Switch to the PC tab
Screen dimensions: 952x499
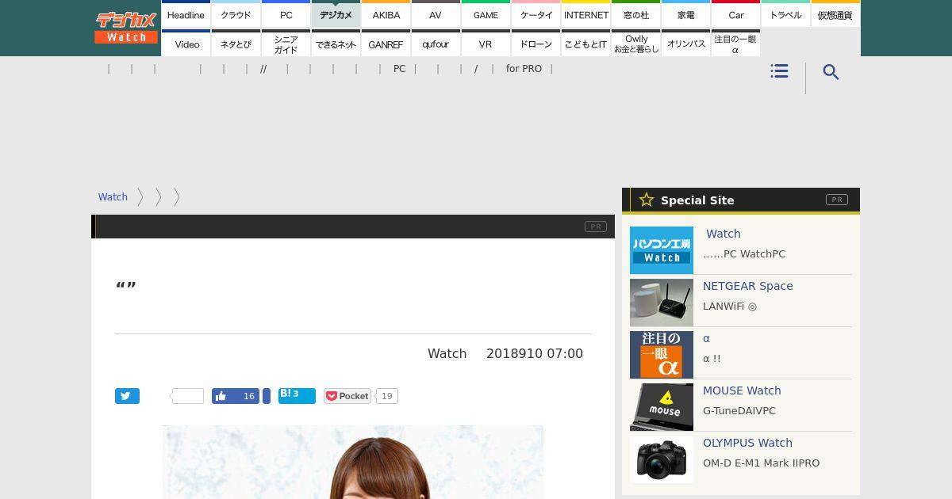click(286, 14)
